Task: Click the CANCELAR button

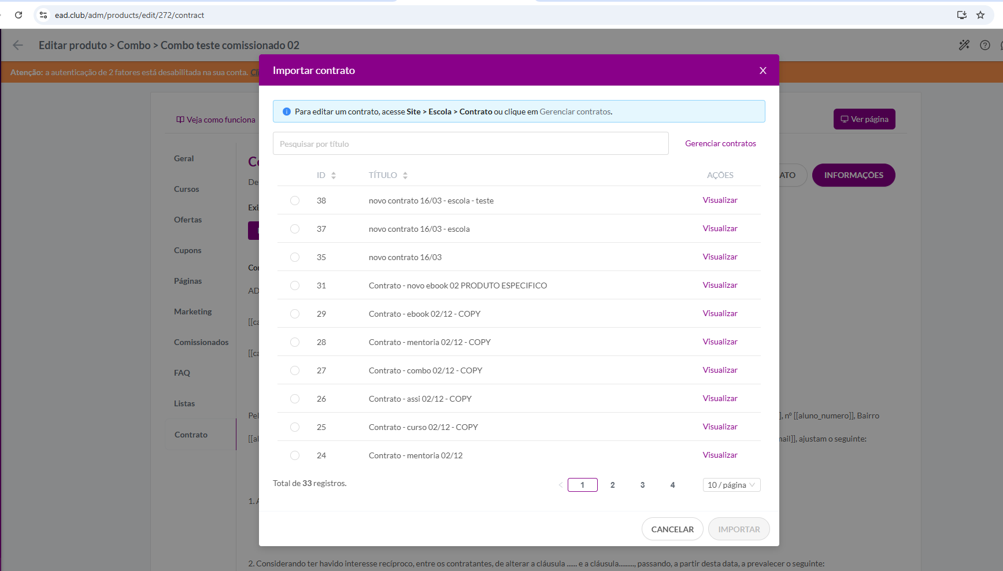Action: 672,529
